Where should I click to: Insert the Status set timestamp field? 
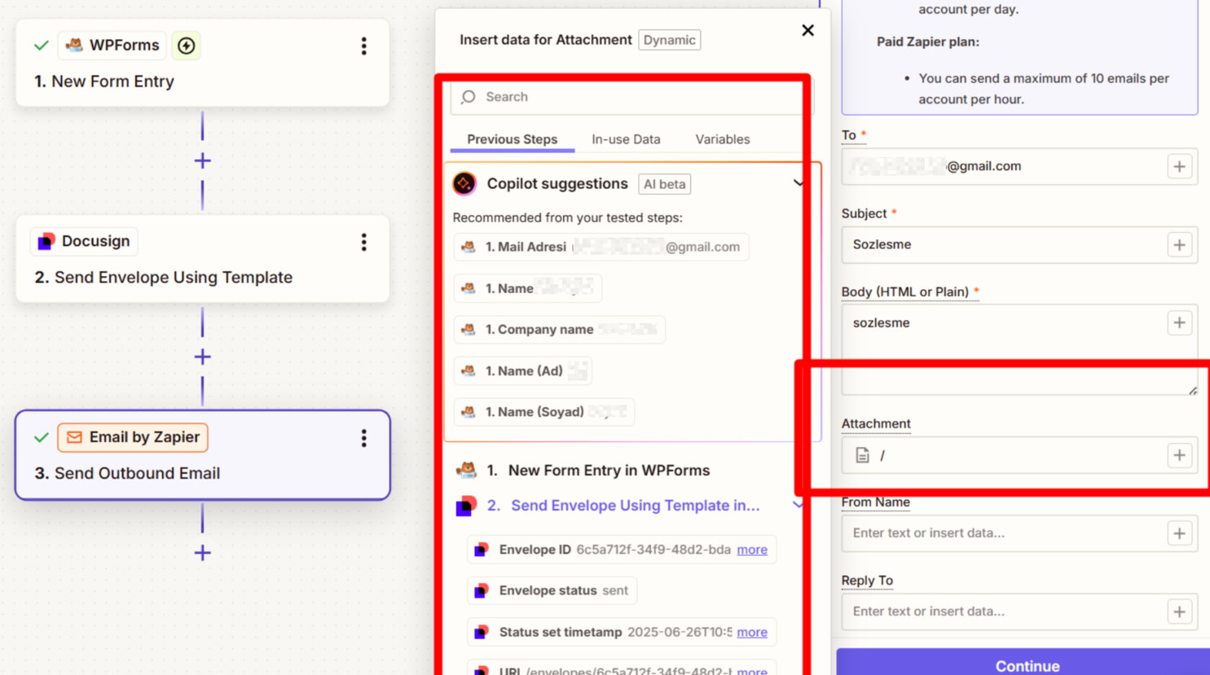click(622, 632)
